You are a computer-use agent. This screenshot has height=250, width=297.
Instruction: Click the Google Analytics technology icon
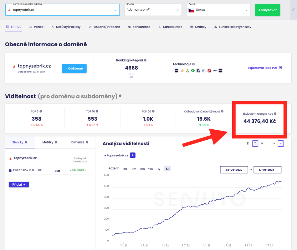(x=182, y=71)
